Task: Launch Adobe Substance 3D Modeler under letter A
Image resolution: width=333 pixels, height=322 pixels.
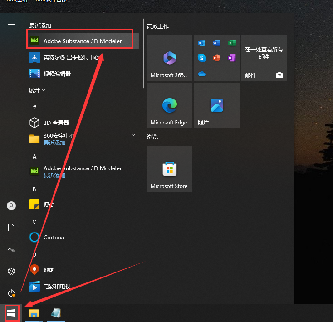Action: pyautogui.click(x=83, y=171)
